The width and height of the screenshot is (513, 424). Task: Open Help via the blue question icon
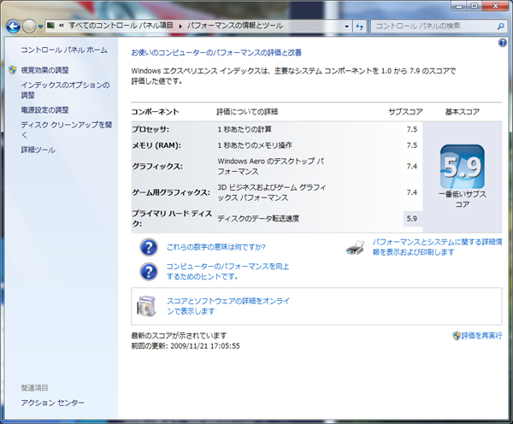click(502, 43)
